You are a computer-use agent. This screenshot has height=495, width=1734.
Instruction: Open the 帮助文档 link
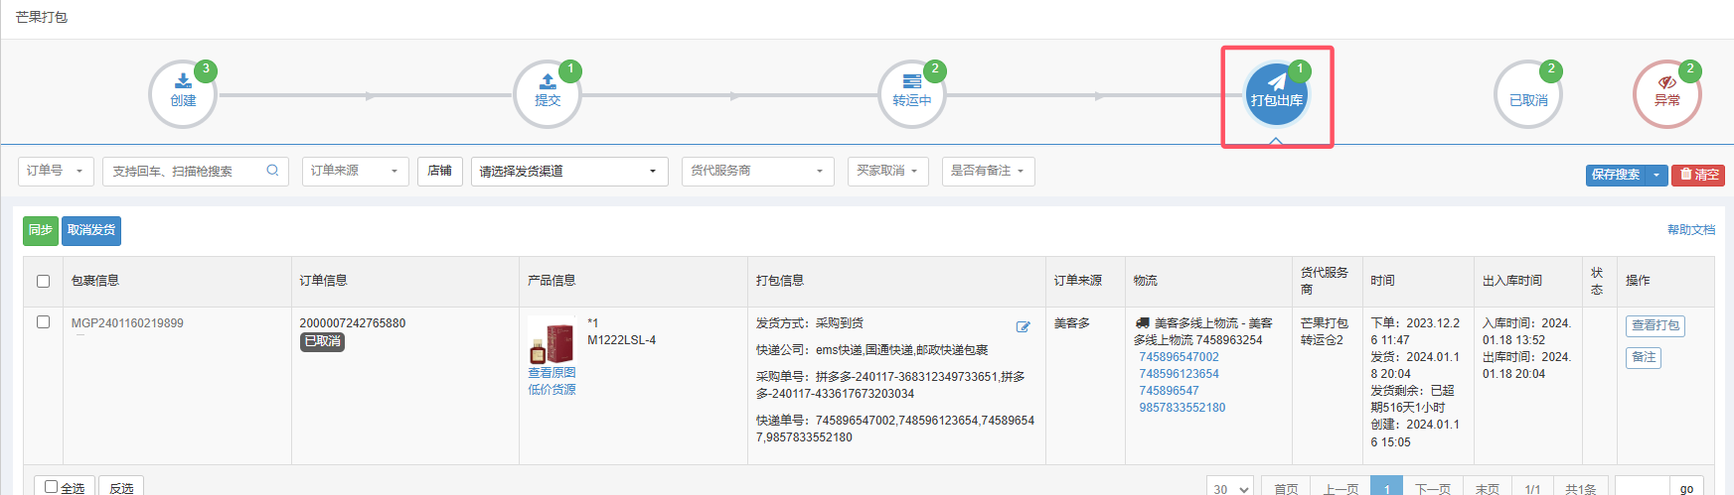point(1691,229)
